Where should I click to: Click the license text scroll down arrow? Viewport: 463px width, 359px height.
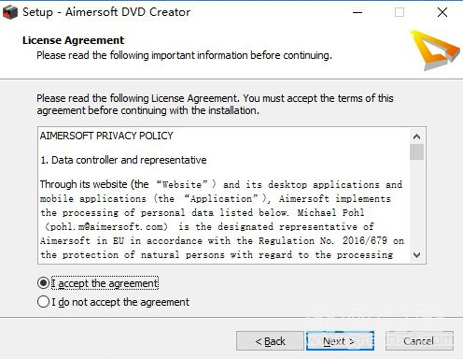(416, 255)
